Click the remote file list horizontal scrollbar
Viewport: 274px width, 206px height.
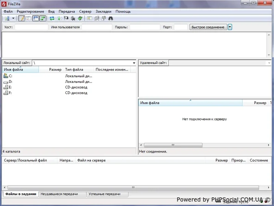173,145
